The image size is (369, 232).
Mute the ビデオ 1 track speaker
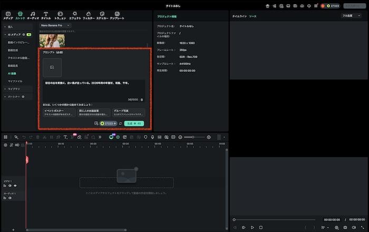point(9,186)
